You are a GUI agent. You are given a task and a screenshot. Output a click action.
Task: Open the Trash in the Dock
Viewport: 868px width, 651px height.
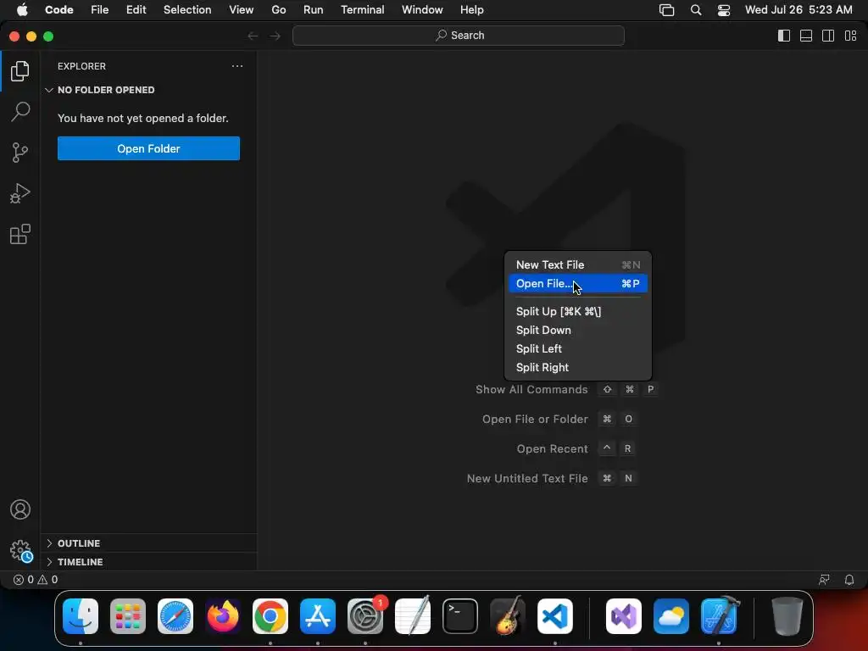787,616
